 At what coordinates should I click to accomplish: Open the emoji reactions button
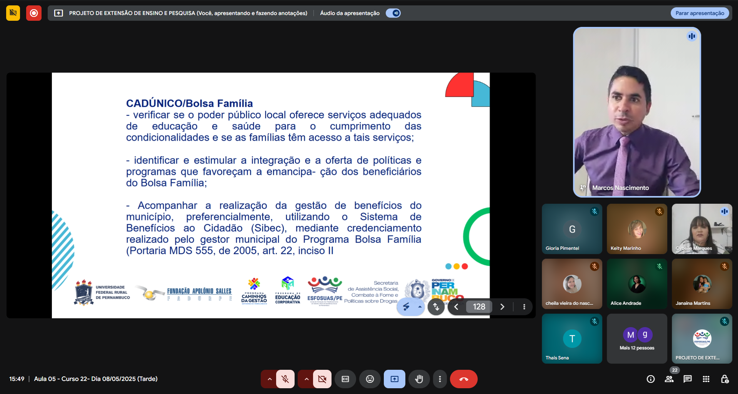(370, 379)
